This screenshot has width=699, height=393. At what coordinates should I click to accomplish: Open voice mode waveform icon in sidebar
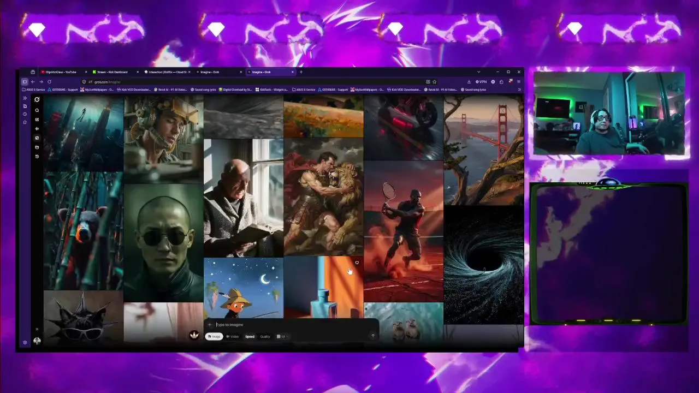pos(37,129)
